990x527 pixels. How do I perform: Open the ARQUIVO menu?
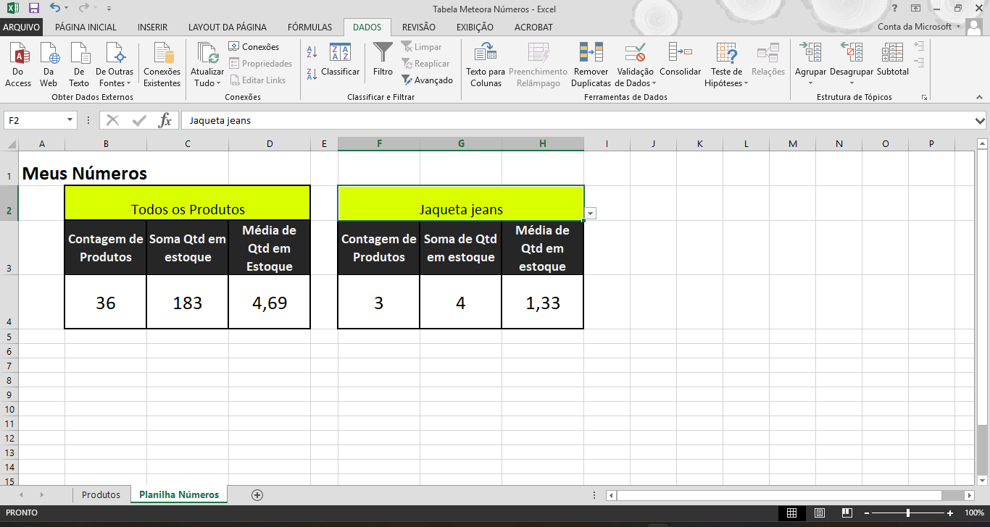(x=22, y=27)
